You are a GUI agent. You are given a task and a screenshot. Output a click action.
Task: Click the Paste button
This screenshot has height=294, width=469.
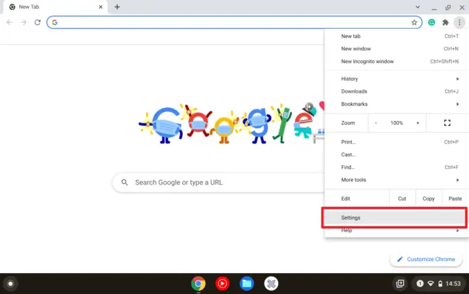(455, 199)
